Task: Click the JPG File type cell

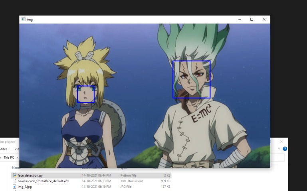Action: 126,187
